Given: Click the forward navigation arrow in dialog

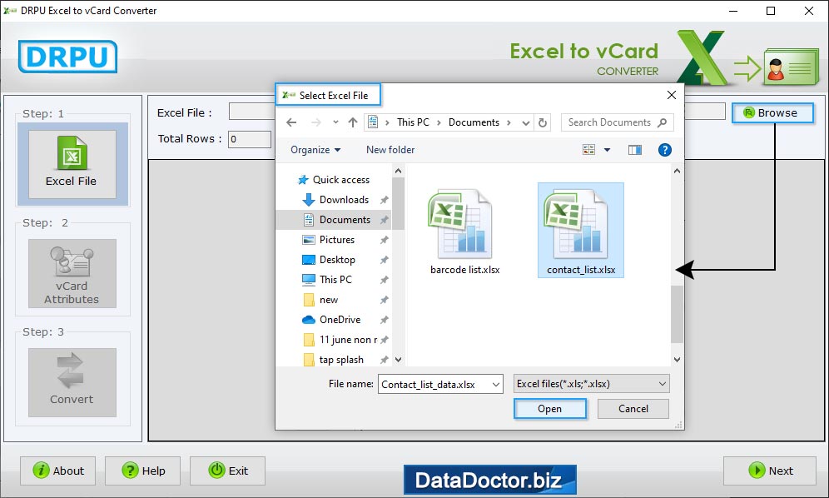Looking at the screenshot, I should click(316, 122).
